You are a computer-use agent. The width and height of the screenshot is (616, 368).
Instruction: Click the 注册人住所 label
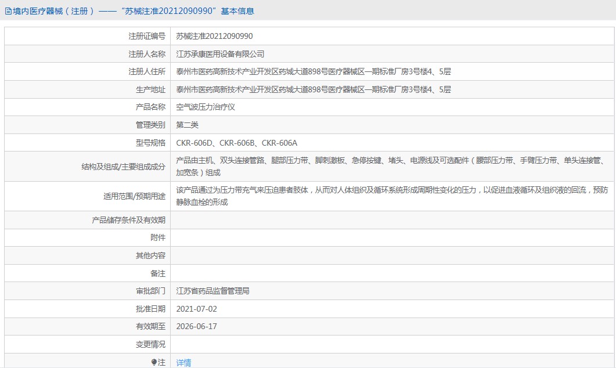(147, 71)
